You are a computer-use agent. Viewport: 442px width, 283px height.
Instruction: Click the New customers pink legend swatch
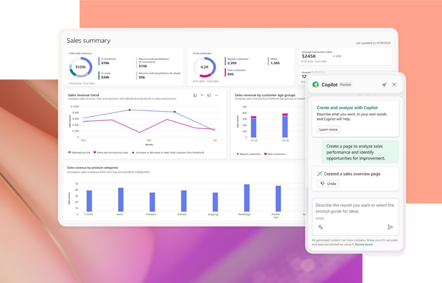tap(265, 154)
